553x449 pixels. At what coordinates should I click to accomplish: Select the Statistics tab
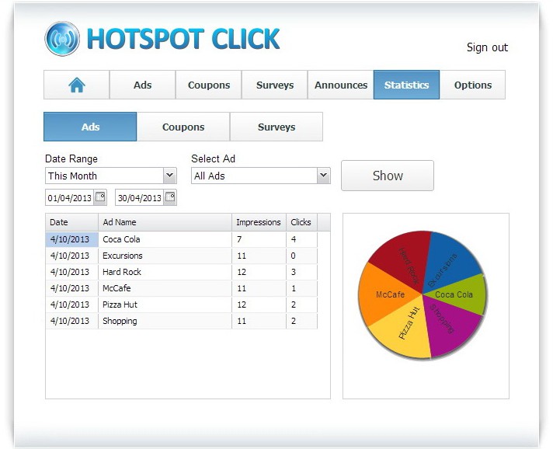pos(406,85)
